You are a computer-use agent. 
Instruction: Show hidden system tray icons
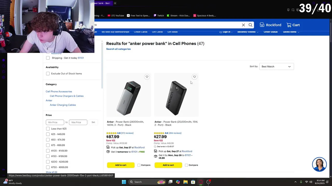tap(295, 182)
